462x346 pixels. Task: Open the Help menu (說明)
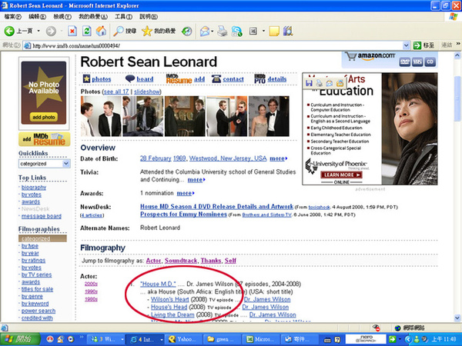tap(149, 17)
